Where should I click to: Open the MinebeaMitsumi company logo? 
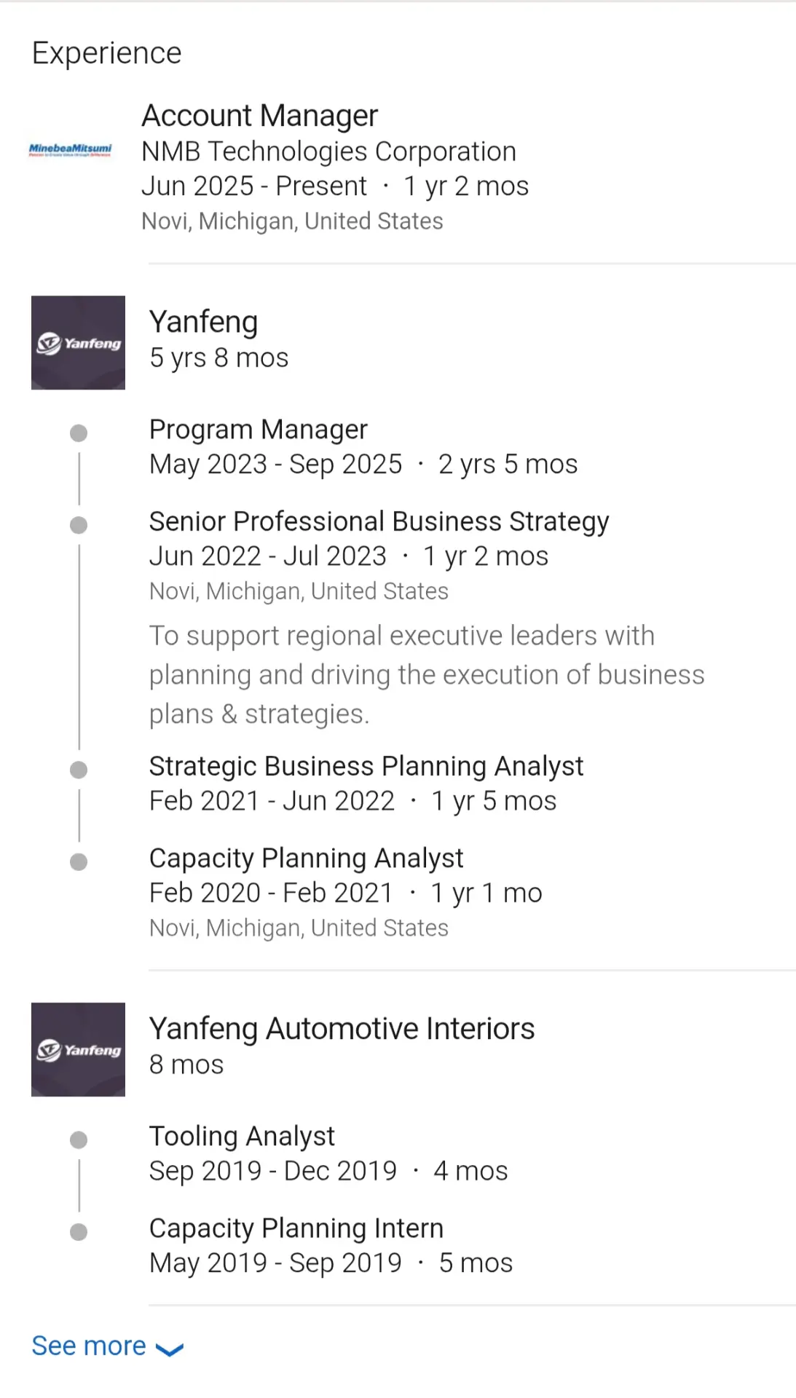pyautogui.click(x=70, y=151)
